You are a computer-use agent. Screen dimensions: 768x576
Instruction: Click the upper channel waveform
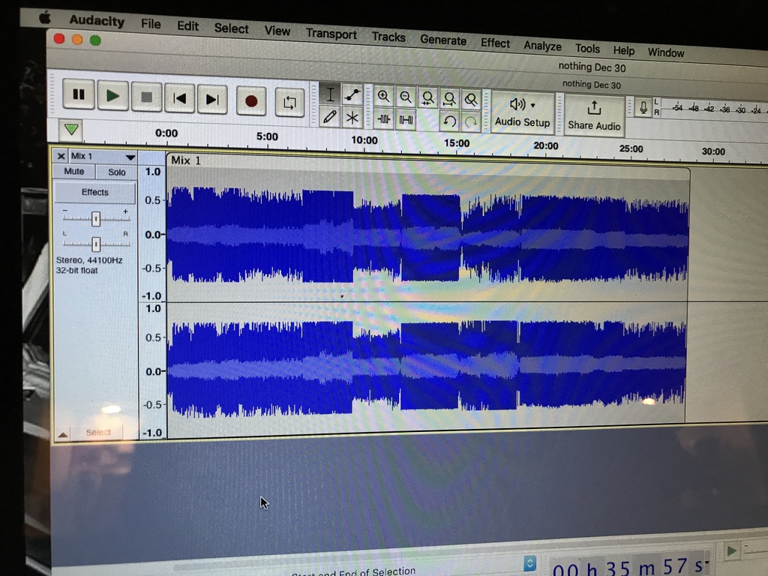click(x=427, y=235)
